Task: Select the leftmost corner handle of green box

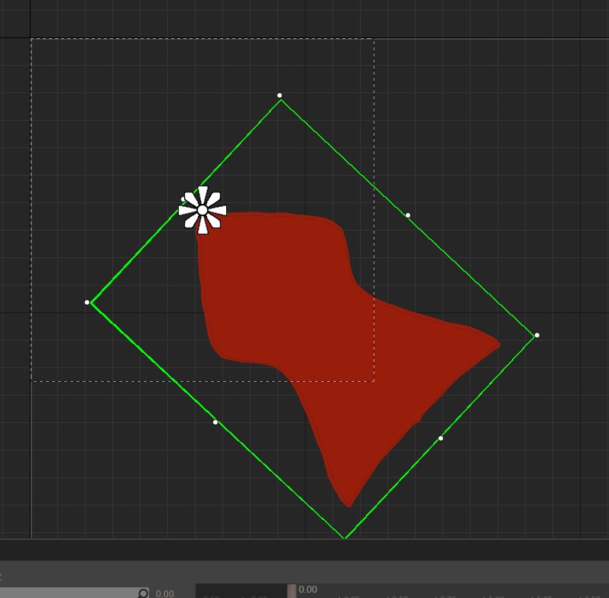Action: point(87,302)
